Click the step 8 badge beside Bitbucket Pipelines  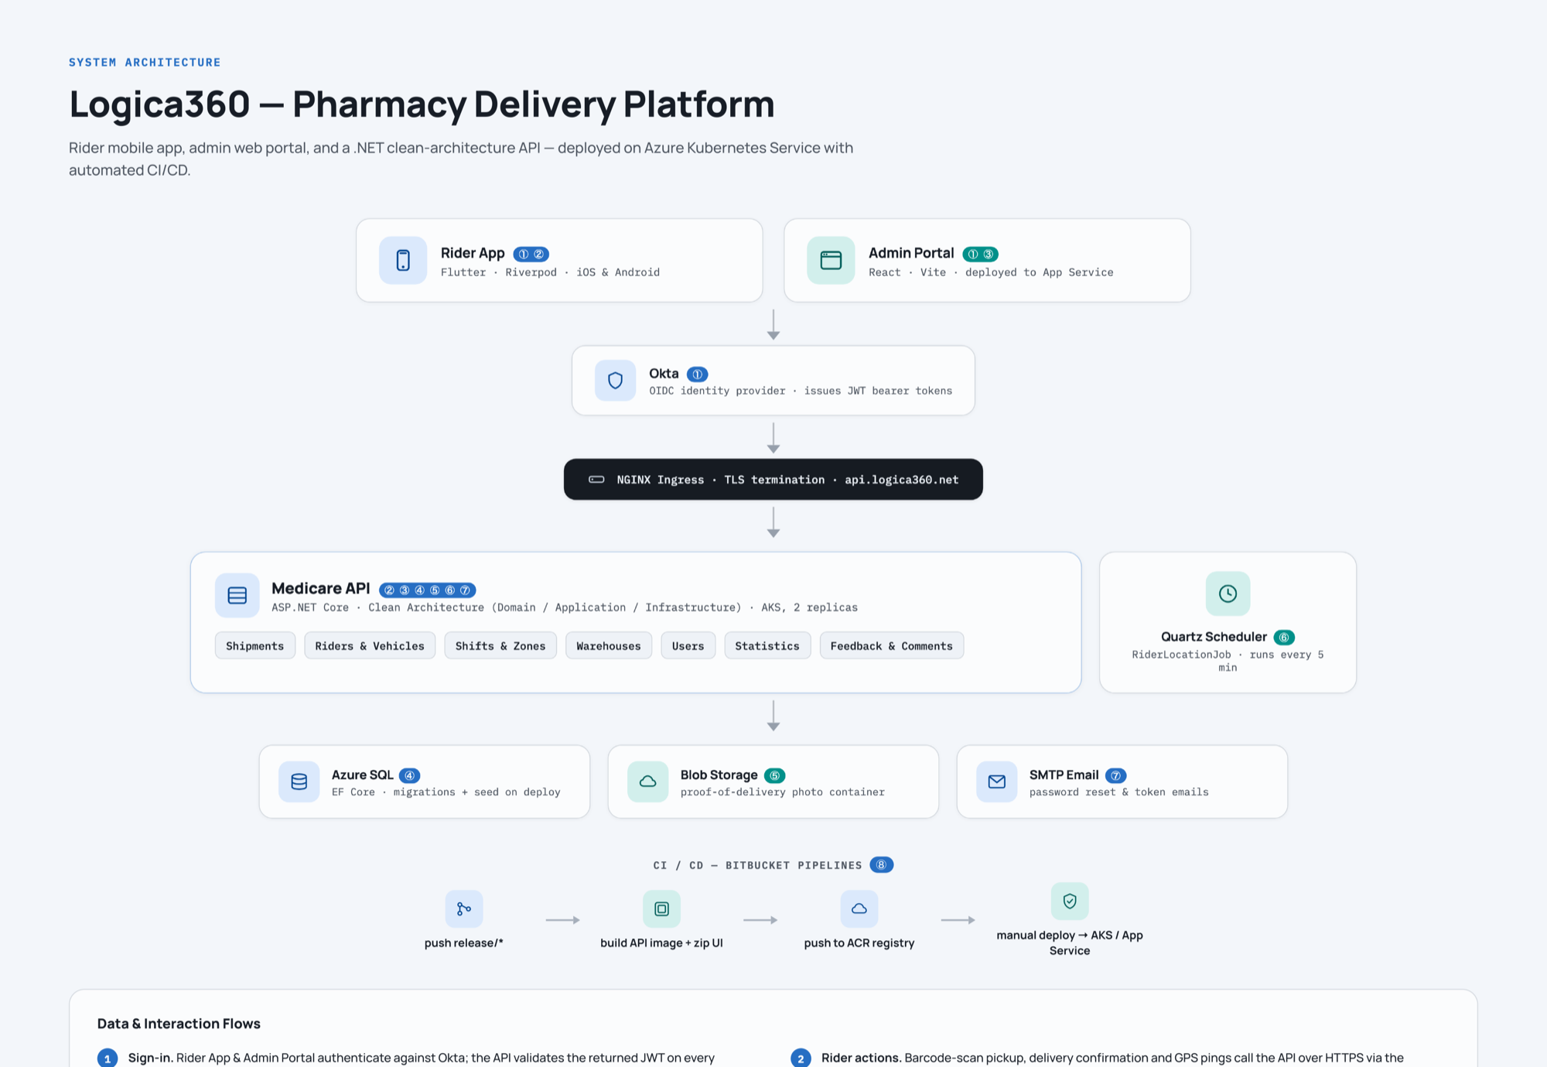pyautogui.click(x=882, y=865)
